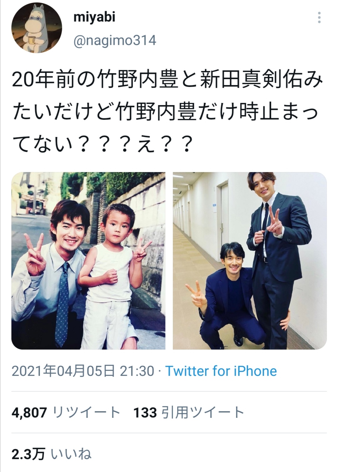This screenshot has width=338, height=472.
Task: View the 4,807 リツイート list
Action: click(x=66, y=412)
